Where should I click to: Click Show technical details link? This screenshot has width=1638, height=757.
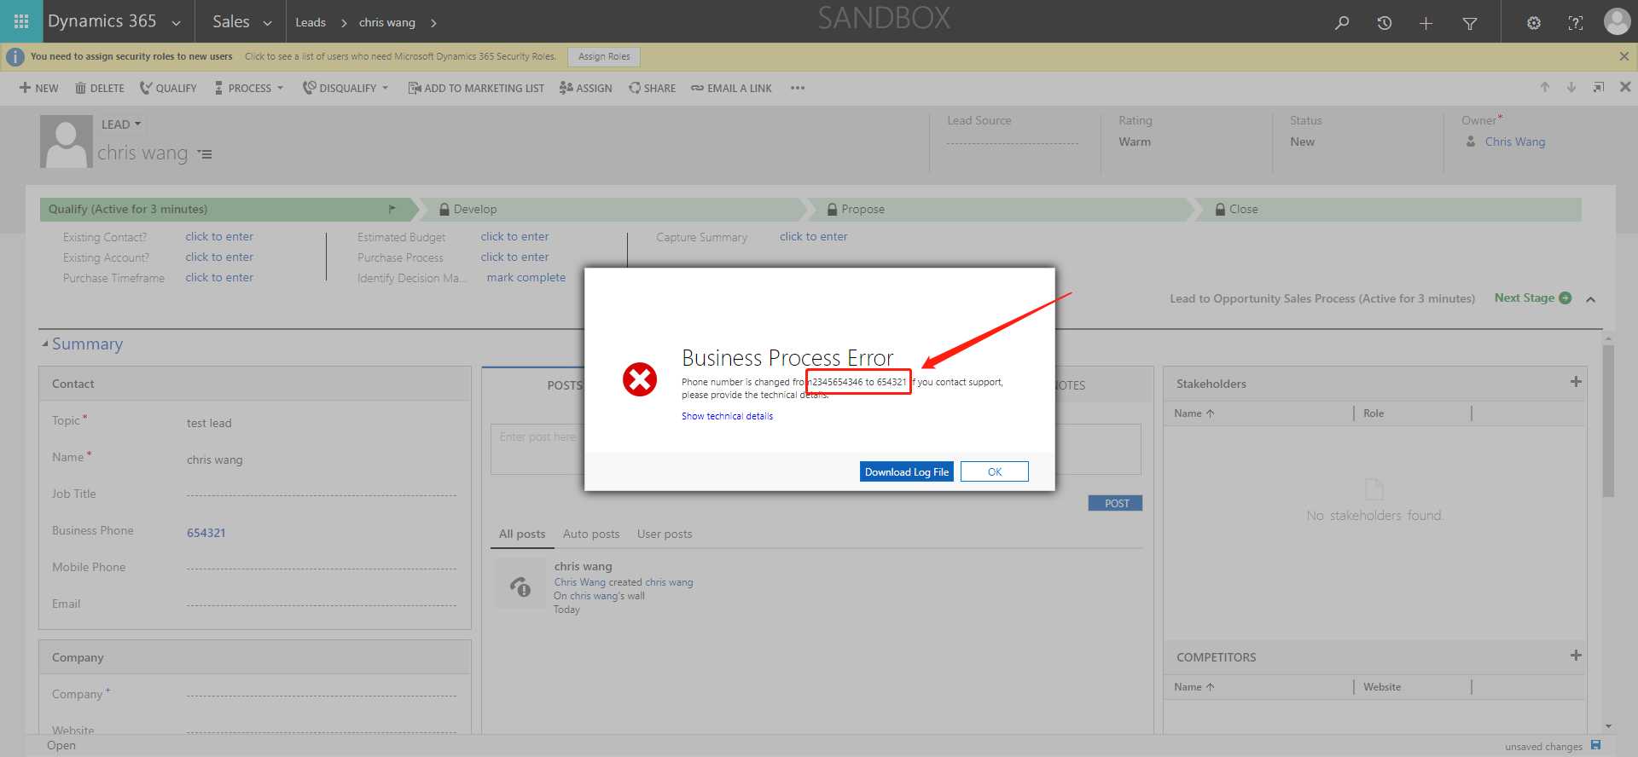coord(727,416)
